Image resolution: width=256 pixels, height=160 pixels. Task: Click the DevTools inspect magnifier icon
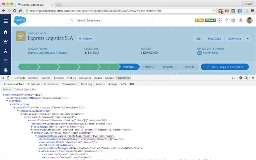(x=3, y=78)
